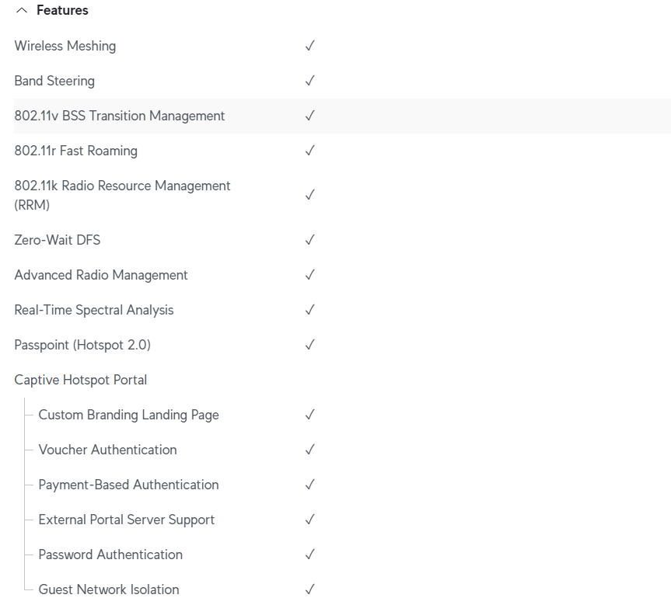
Task: Collapse the Features section chevron
Action: click(x=21, y=11)
